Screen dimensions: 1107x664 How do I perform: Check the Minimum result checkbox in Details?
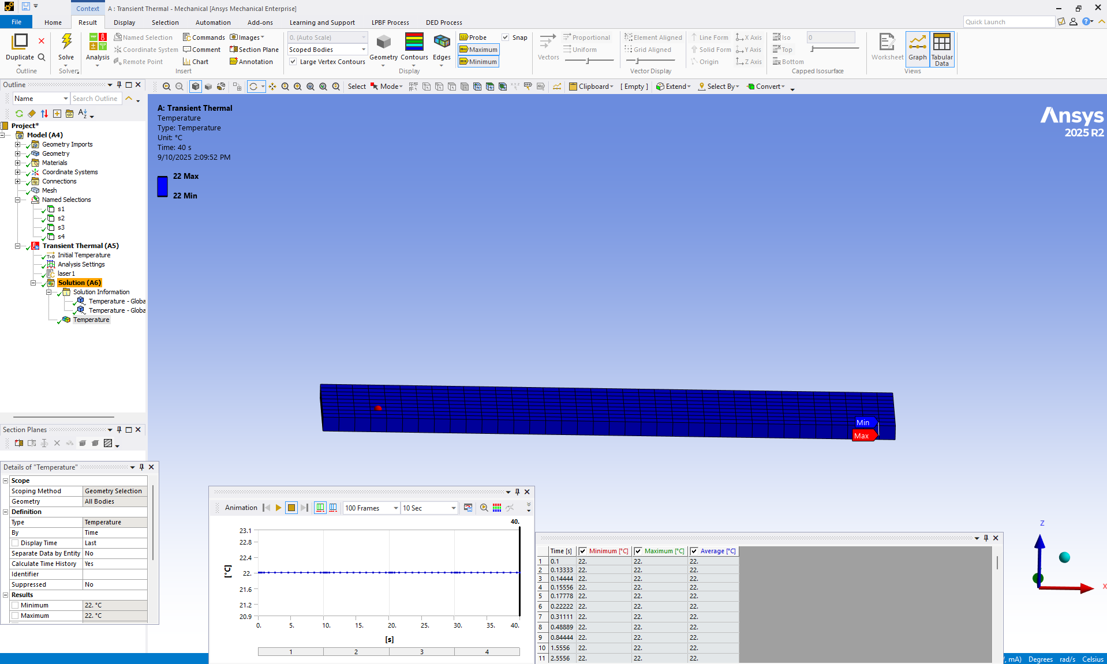pyautogui.click(x=16, y=605)
